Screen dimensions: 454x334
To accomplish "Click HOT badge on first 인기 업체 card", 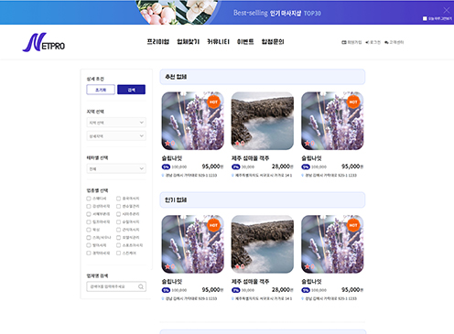I will 213,225.
